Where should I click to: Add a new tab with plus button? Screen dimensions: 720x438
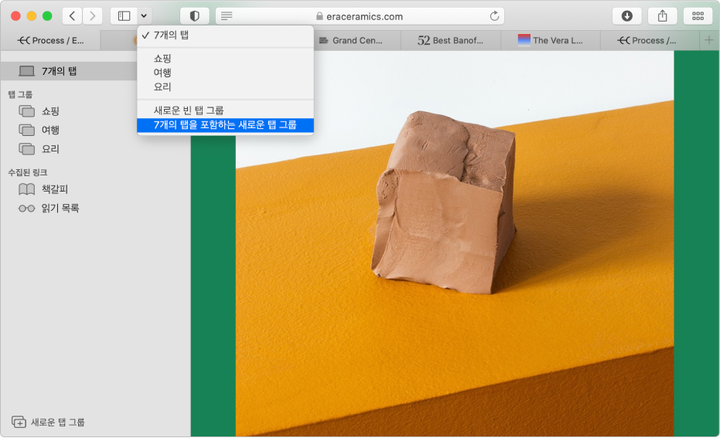709,40
